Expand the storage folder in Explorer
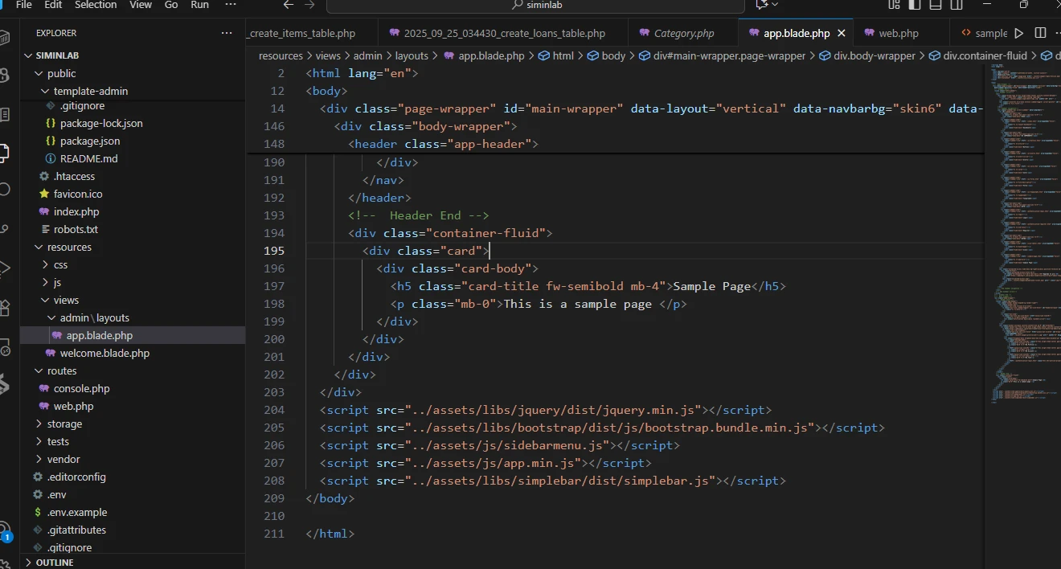Image resolution: width=1061 pixels, height=569 pixels. (64, 424)
